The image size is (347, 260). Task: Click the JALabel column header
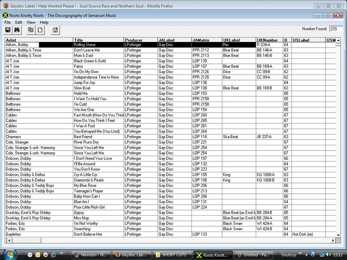(x=175, y=40)
